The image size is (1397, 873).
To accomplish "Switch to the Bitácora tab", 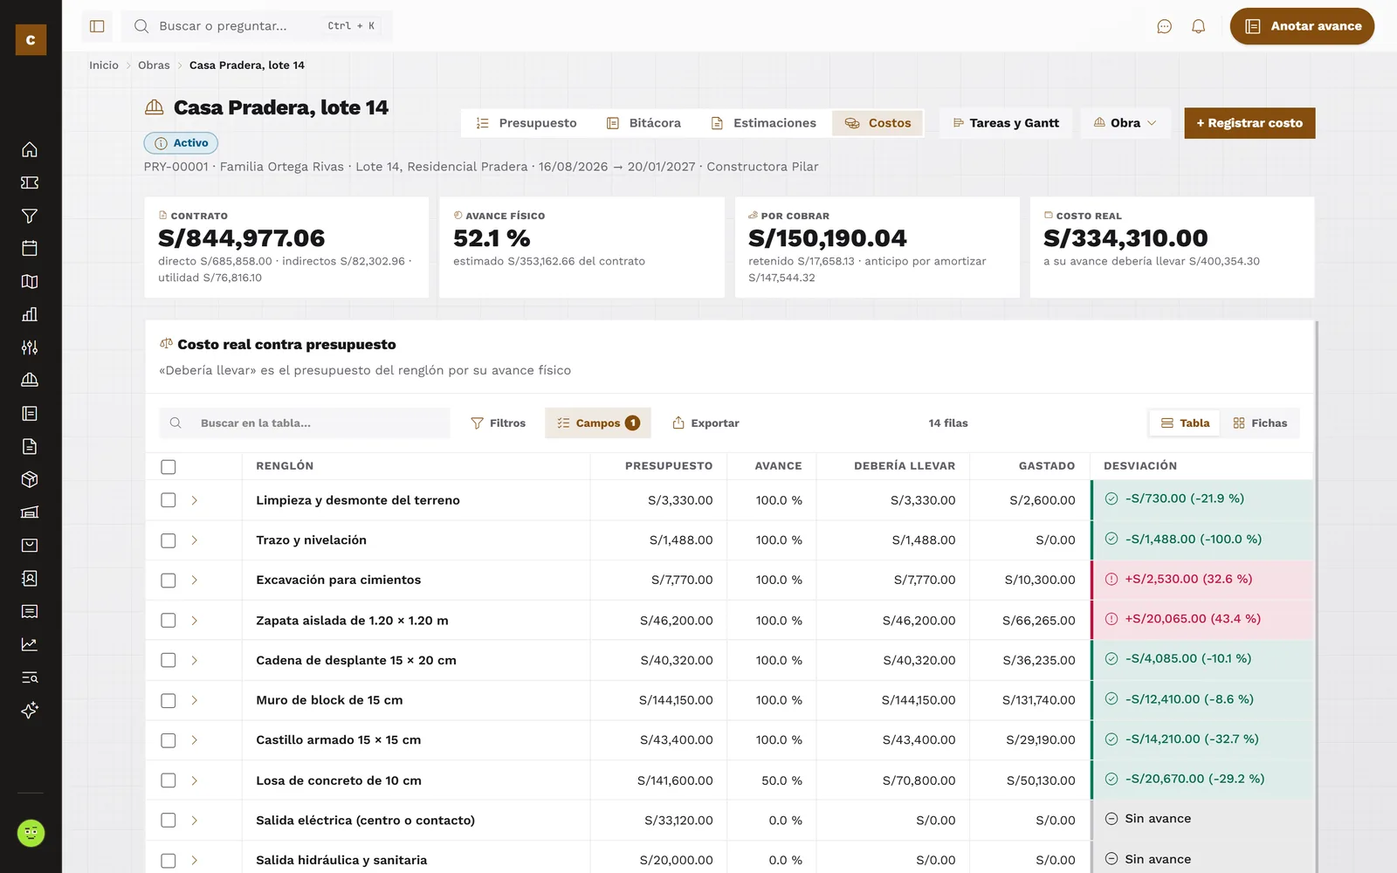I will 644,123.
